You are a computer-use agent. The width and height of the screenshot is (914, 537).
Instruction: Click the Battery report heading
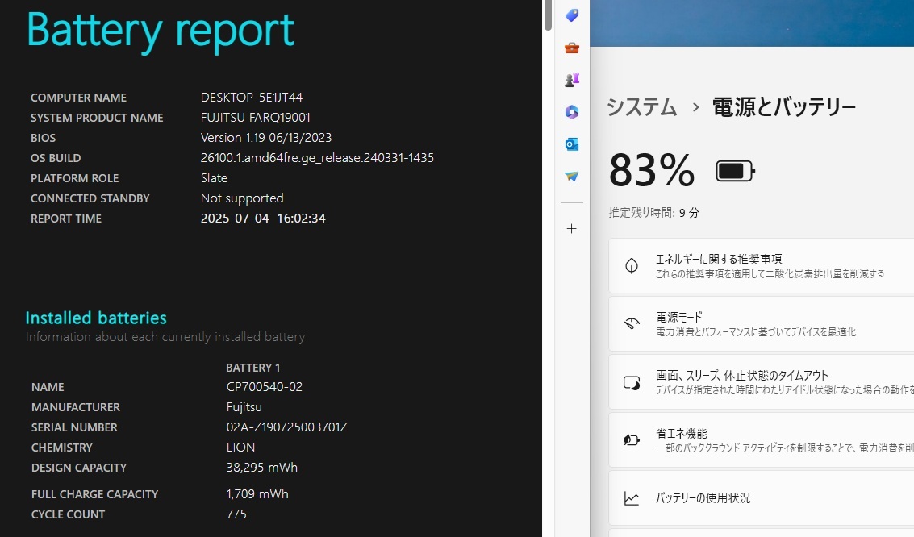[161, 31]
